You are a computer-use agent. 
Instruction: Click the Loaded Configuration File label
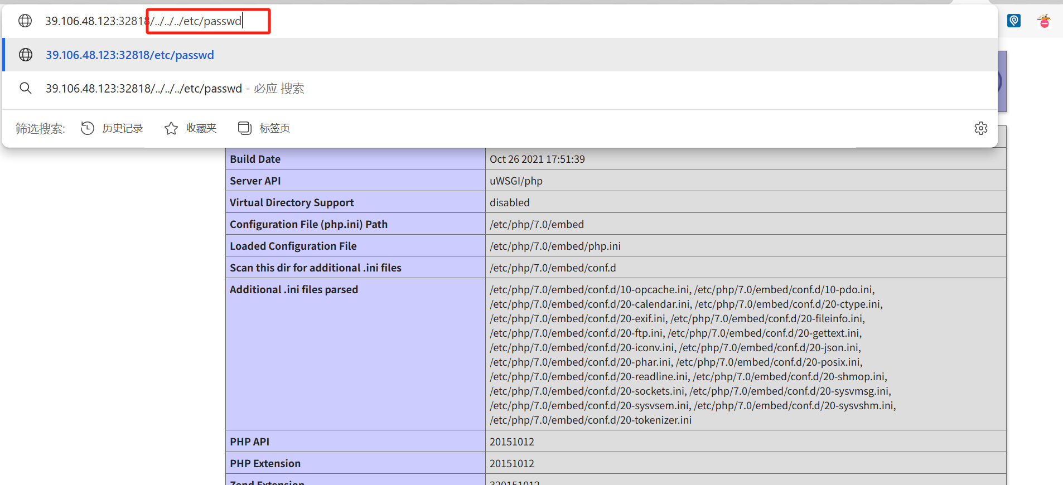click(293, 246)
